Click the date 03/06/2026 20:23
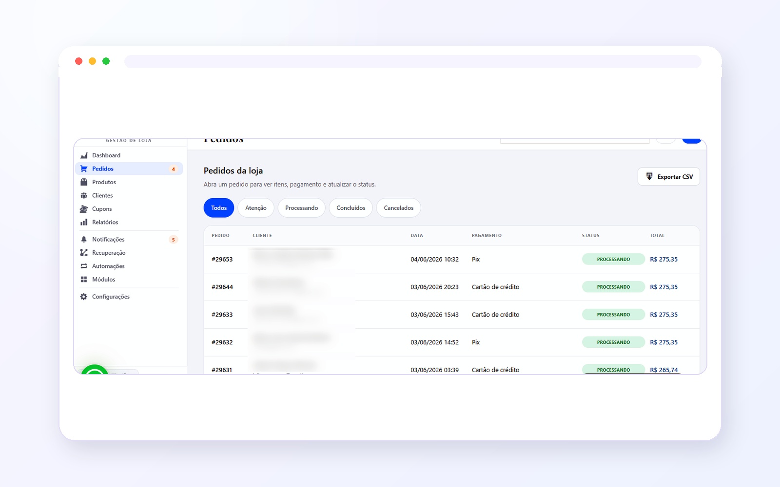Image resolution: width=780 pixels, height=487 pixels. coord(434,287)
